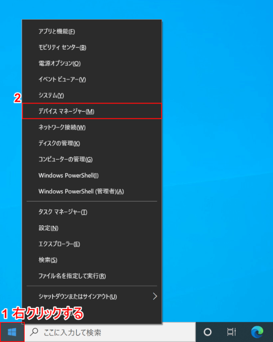Open アプリと機能 from the menu
The image size is (273, 342).
coord(57,31)
